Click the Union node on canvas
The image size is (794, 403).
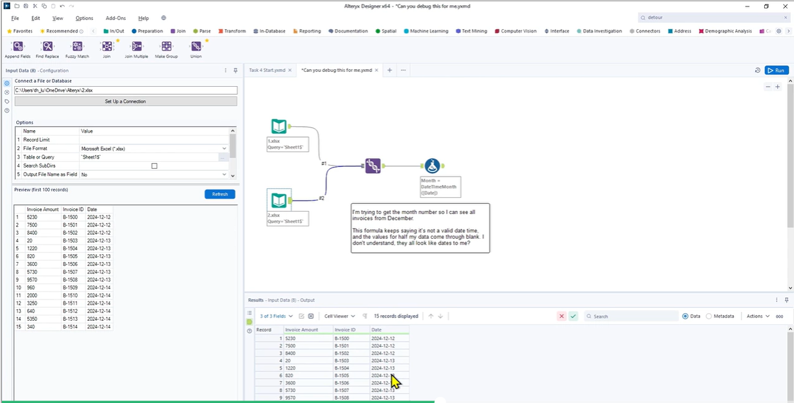point(372,166)
